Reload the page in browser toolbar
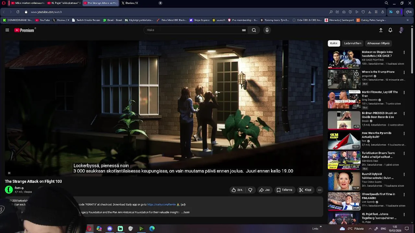Image resolution: width=415 pixels, height=233 pixels. coord(18,12)
